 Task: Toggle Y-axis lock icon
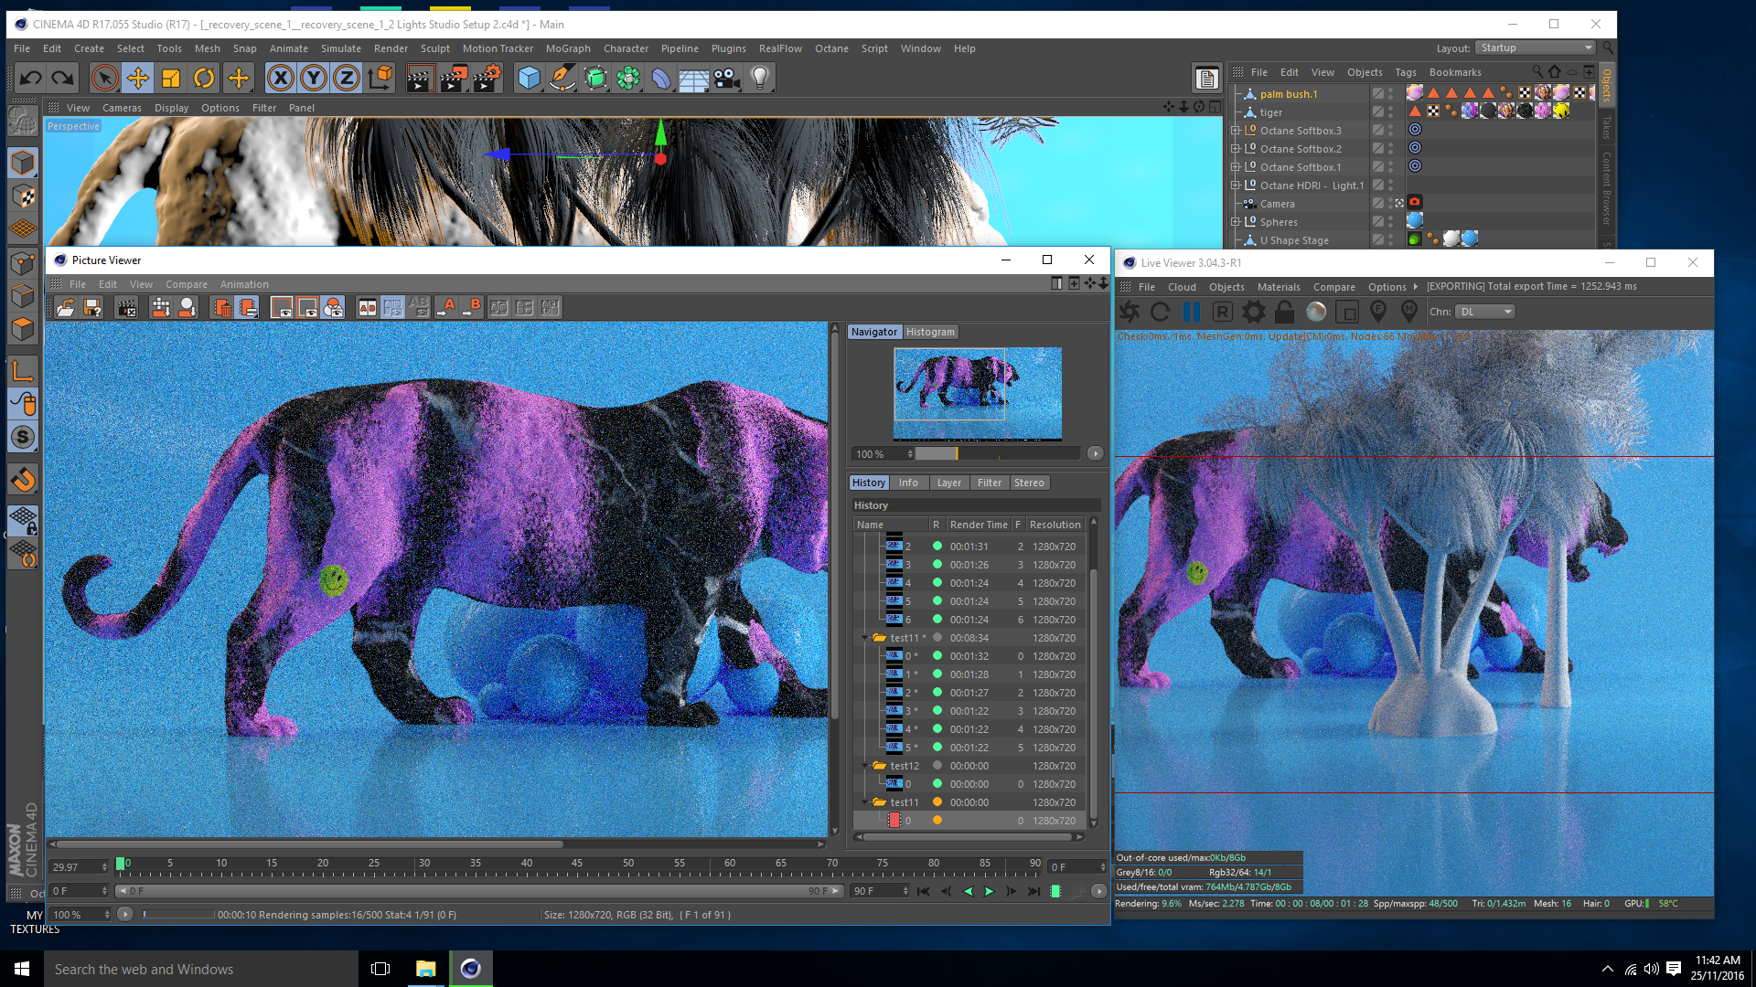tap(314, 79)
